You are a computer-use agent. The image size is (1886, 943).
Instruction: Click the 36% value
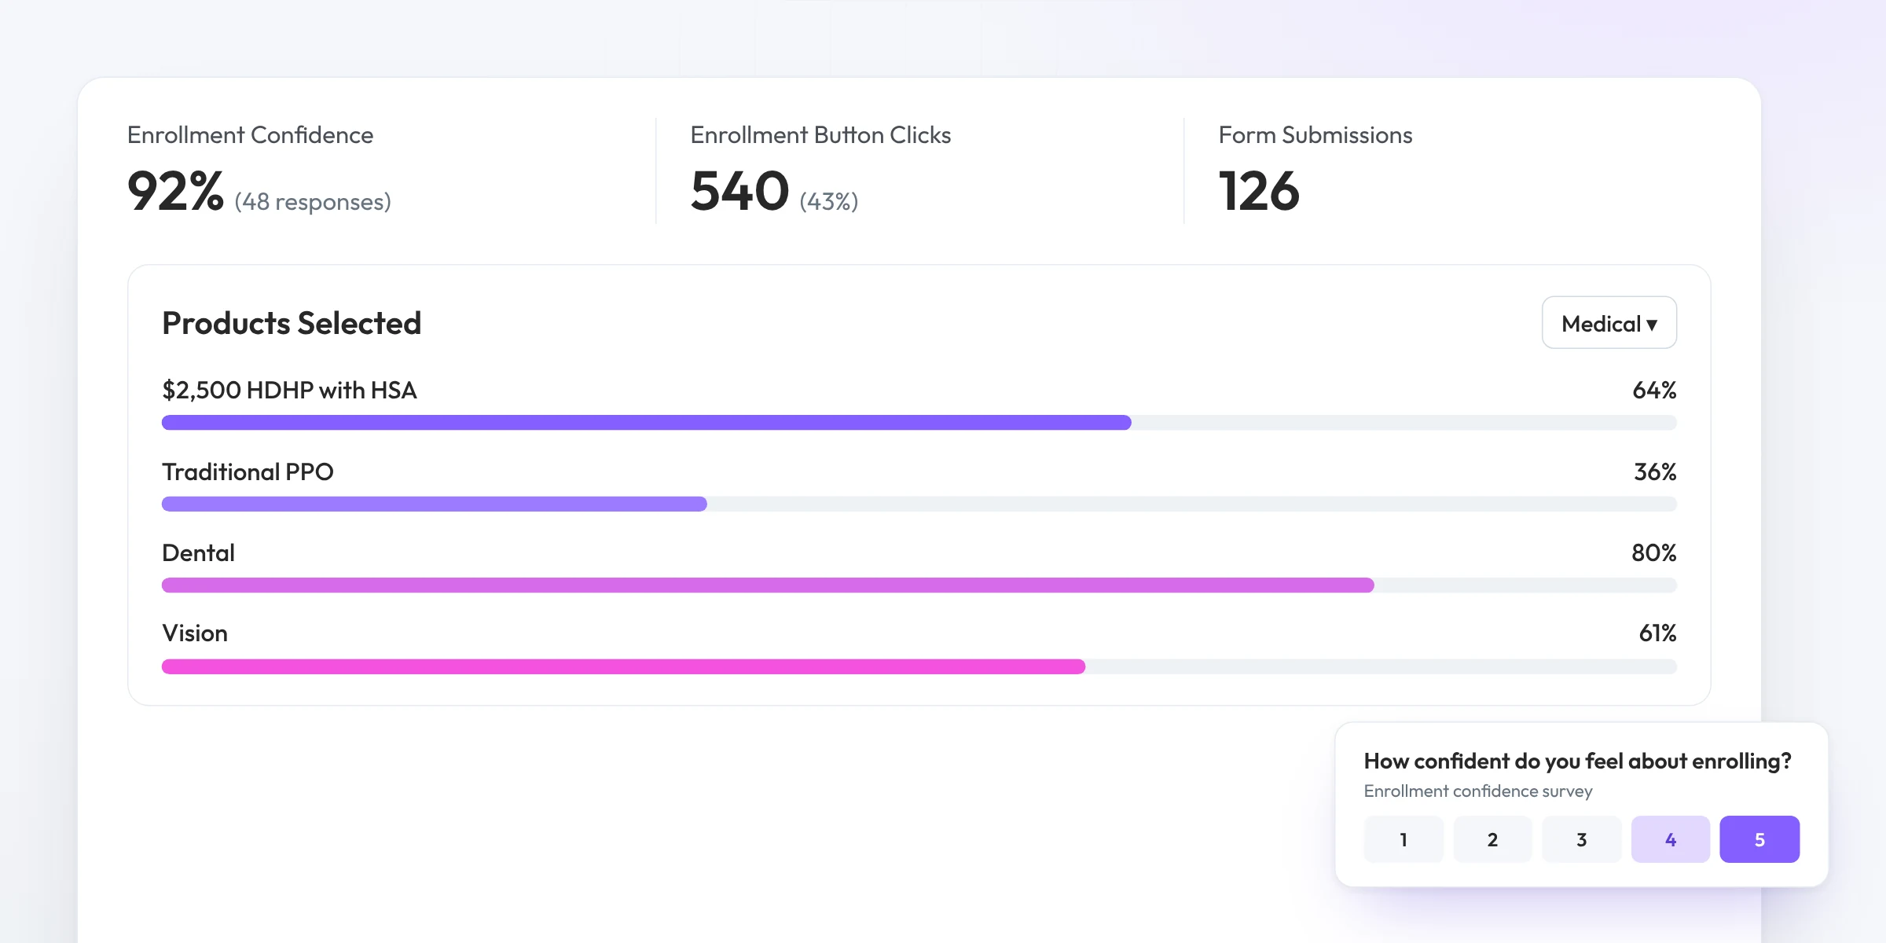point(1655,472)
